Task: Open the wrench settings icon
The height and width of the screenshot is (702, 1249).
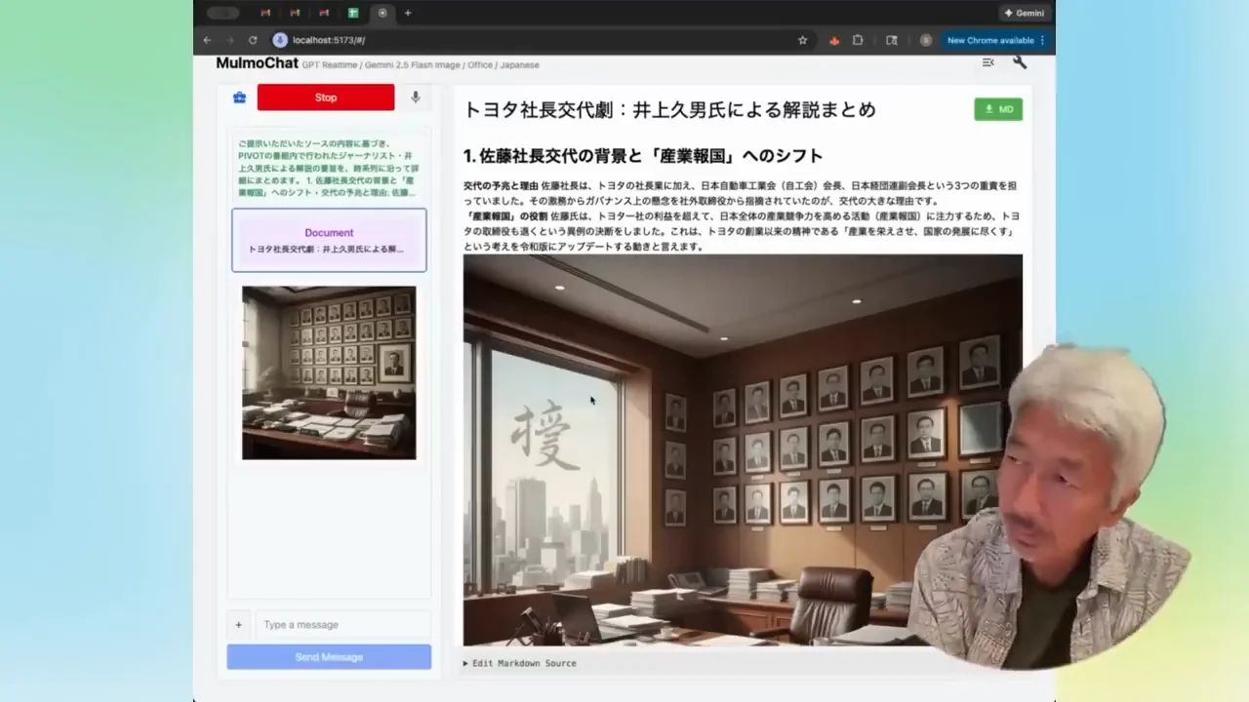Action: [1020, 62]
